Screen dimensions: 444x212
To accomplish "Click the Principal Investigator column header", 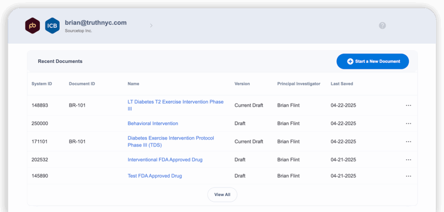I will [298, 84].
